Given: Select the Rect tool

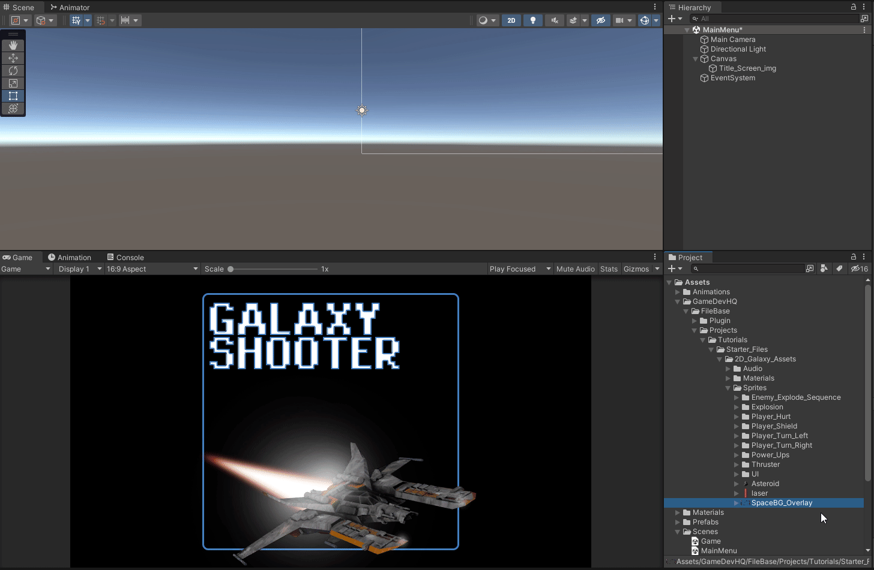Looking at the screenshot, I should (x=13, y=96).
